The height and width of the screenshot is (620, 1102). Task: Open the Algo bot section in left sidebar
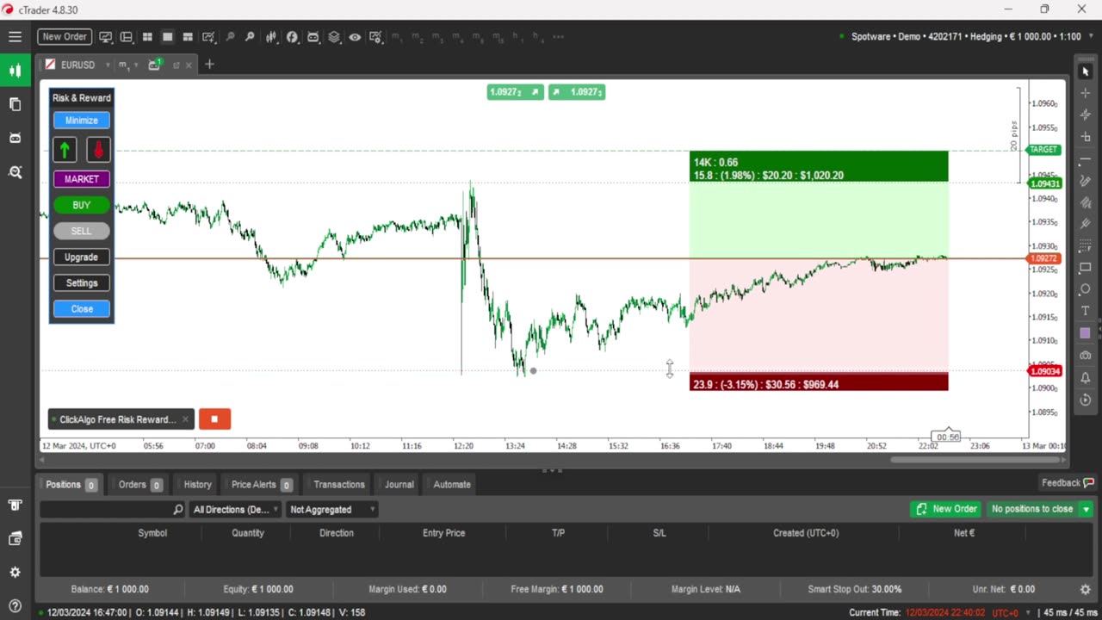pos(15,138)
